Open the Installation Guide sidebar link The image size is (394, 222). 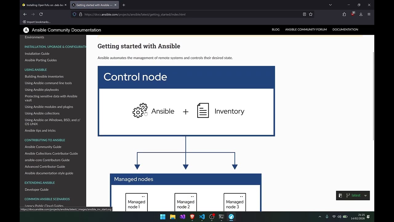tap(37, 54)
